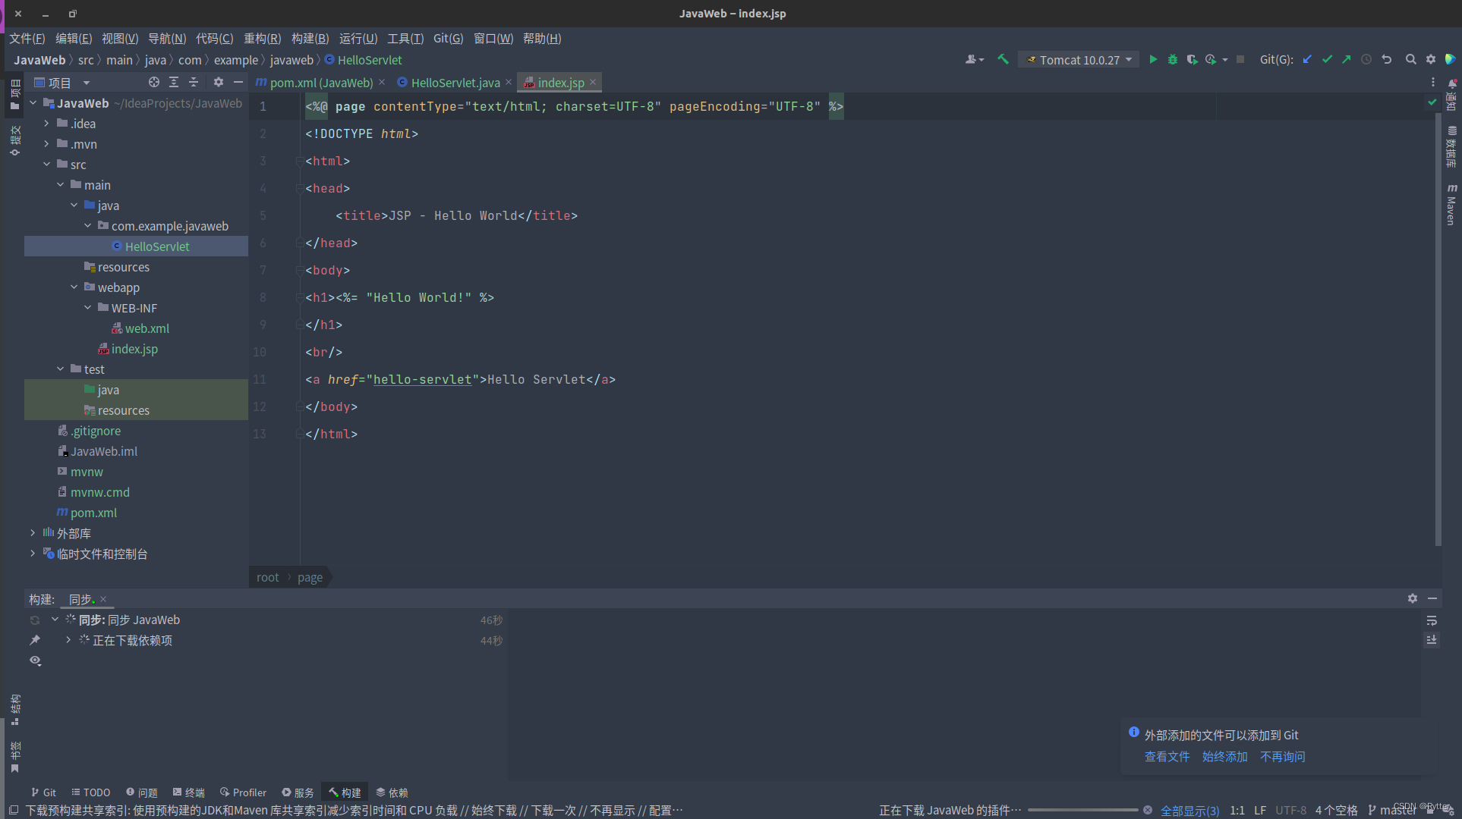Viewport: 1462px width, 819px height.
Task: Toggle the Bookmarks side panel
Action: coord(15,757)
